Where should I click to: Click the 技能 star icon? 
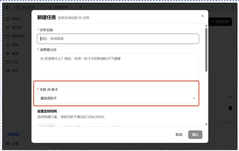(8, 45)
